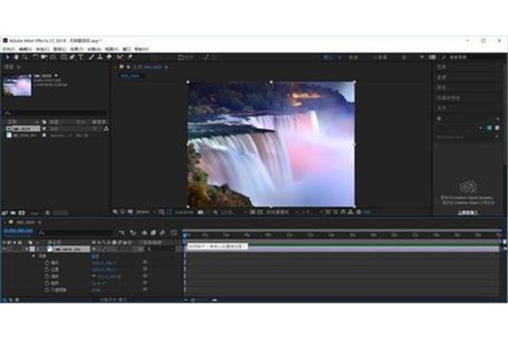Select the Selection arrow tool
The width and height of the screenshot is (508, 339).
tap(8, 57)
